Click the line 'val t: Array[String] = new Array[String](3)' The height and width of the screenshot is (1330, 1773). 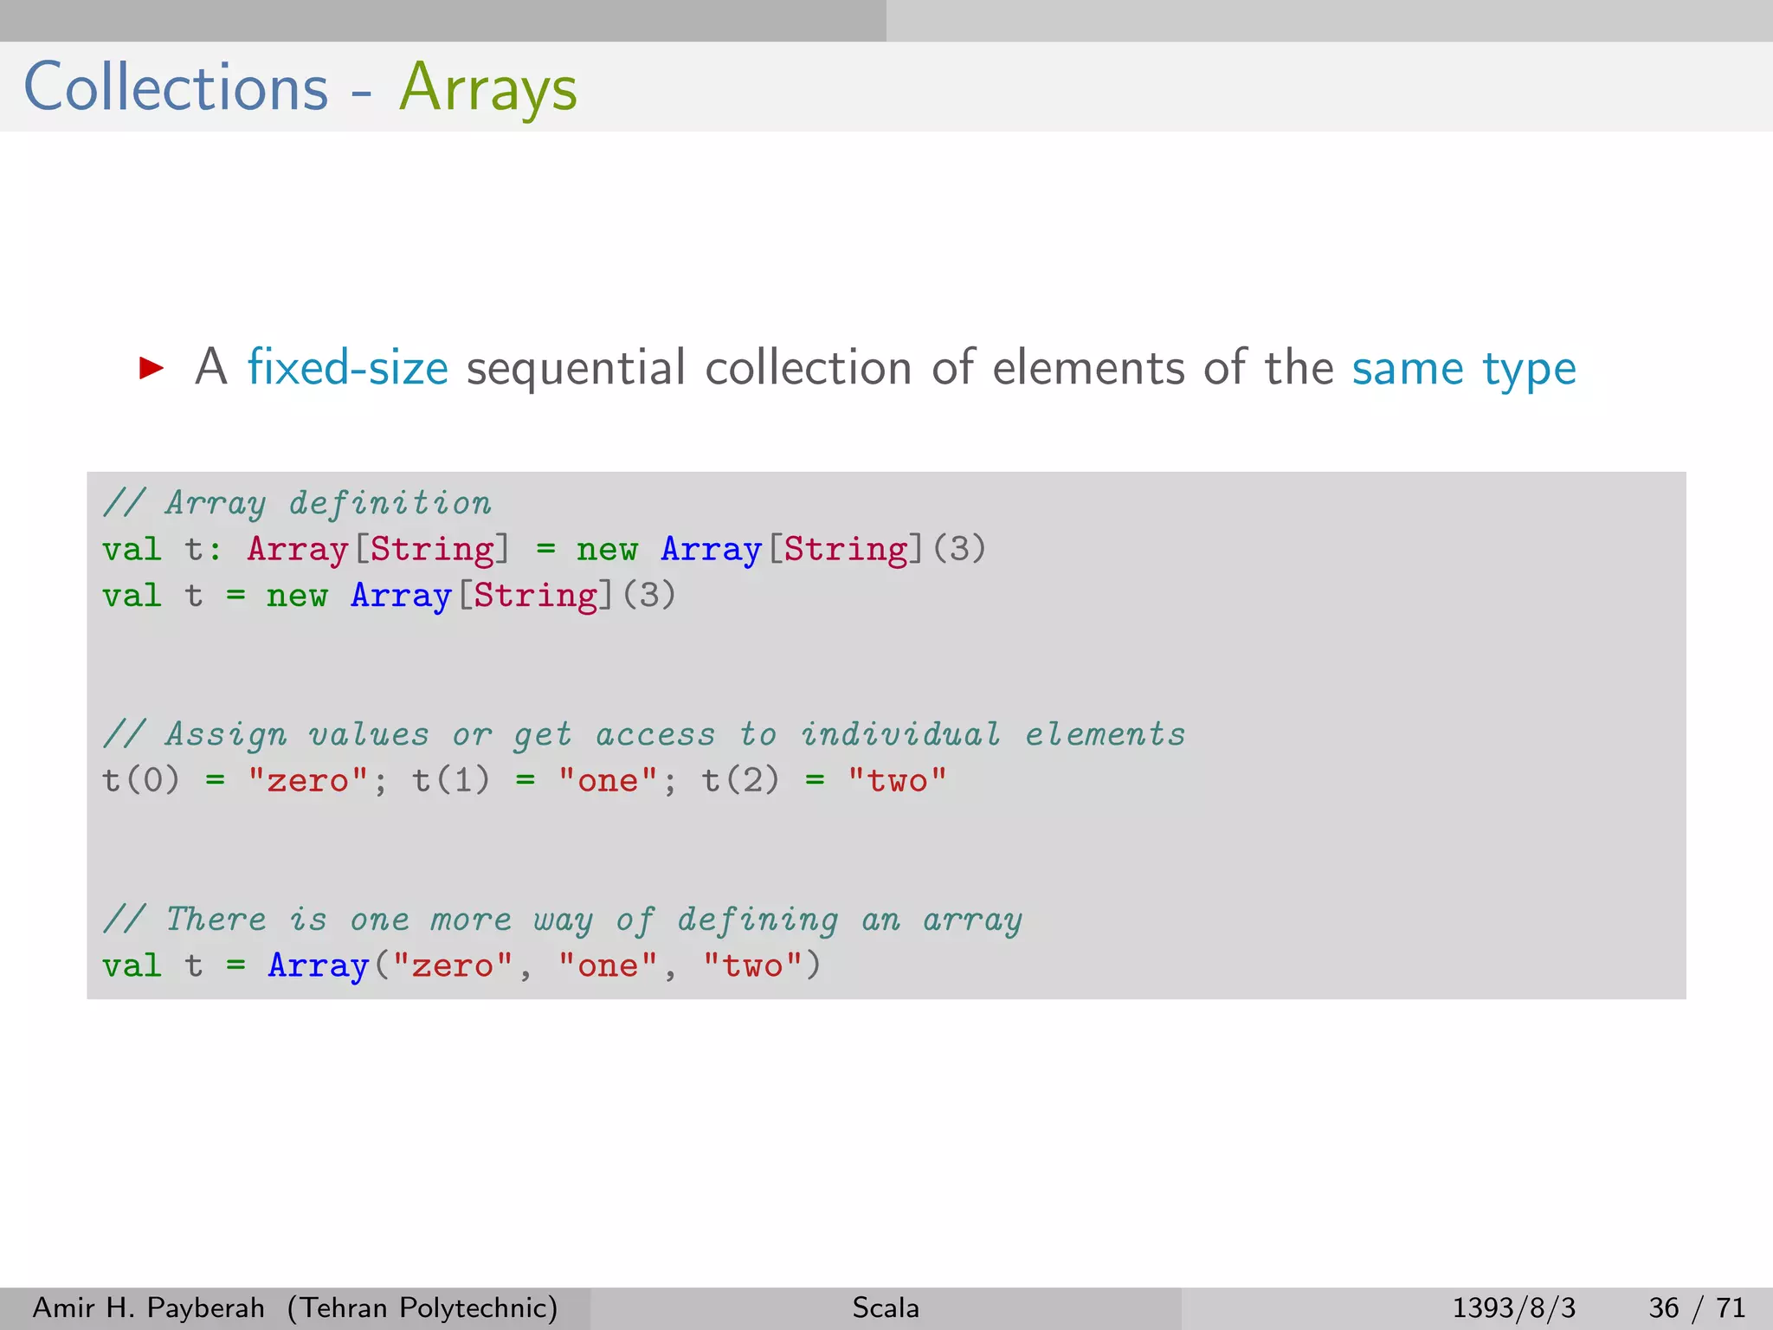pyautogui.click(x=545, y=549)
